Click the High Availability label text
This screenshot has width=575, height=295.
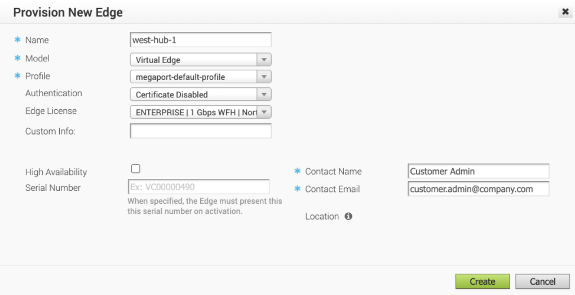tap(56, 172)
